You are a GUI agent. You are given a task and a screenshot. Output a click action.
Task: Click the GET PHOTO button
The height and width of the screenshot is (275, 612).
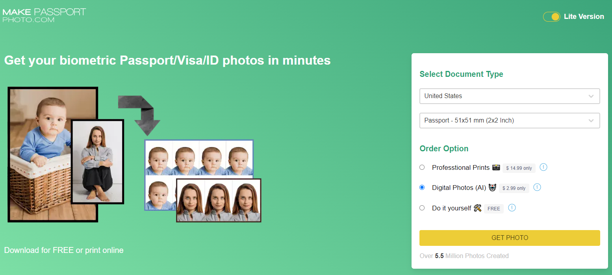(x=510, y=238)
